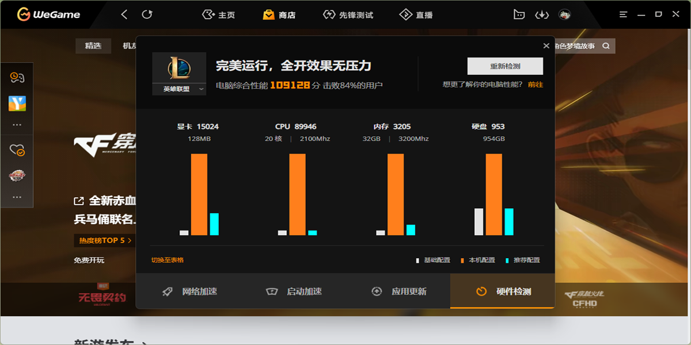Open recently played games icon in sidebar
The height and width of the screenshot is (345, 691).
[x=17, y=77]
